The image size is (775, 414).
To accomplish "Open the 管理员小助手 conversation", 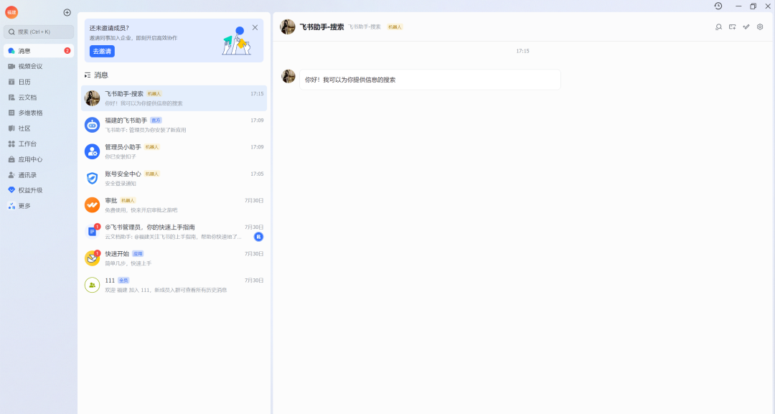I will tap(174, 151).
